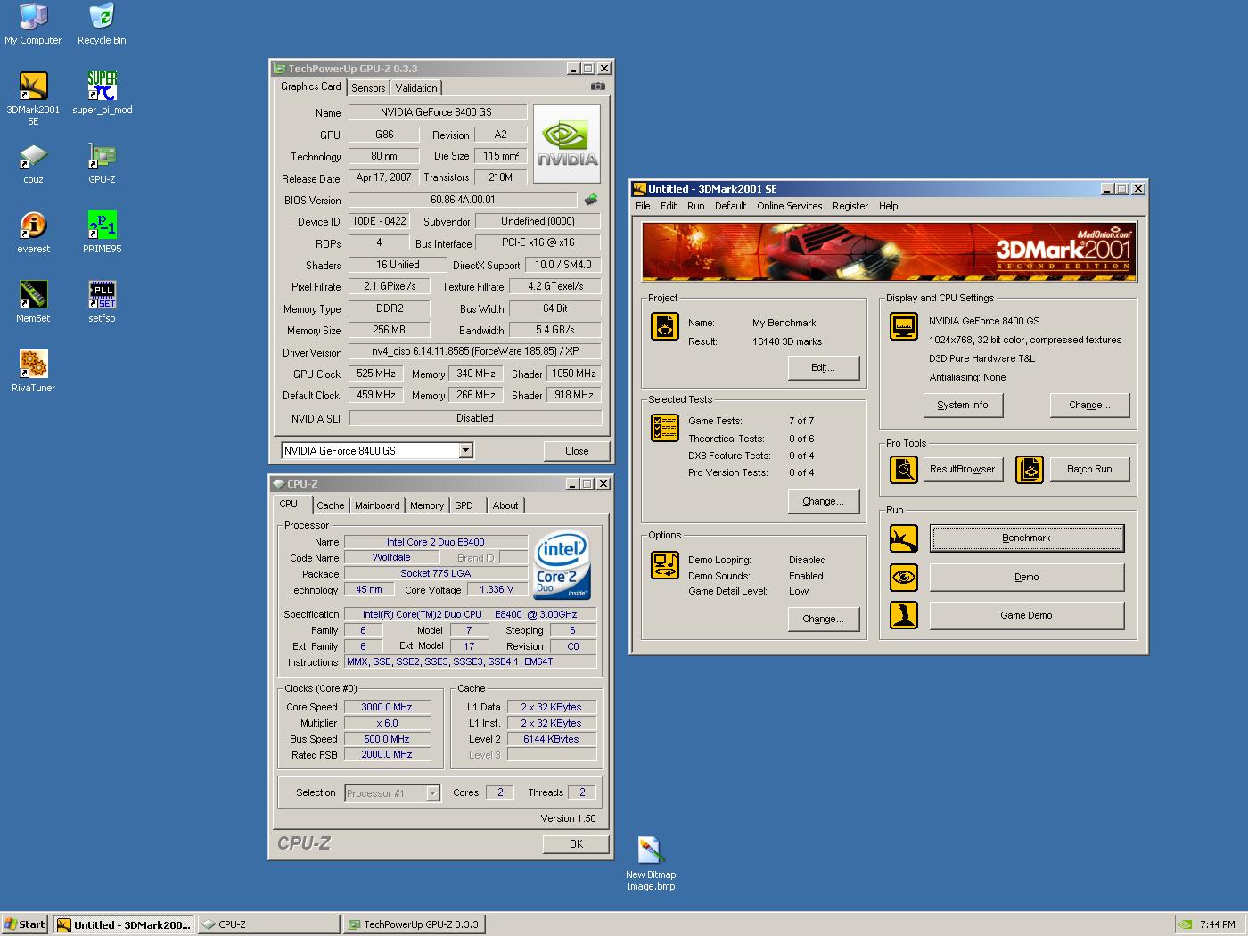This screenshot has width=1248, height=936.
Task: Open the Online Services menu
Action: click(790, 206)
